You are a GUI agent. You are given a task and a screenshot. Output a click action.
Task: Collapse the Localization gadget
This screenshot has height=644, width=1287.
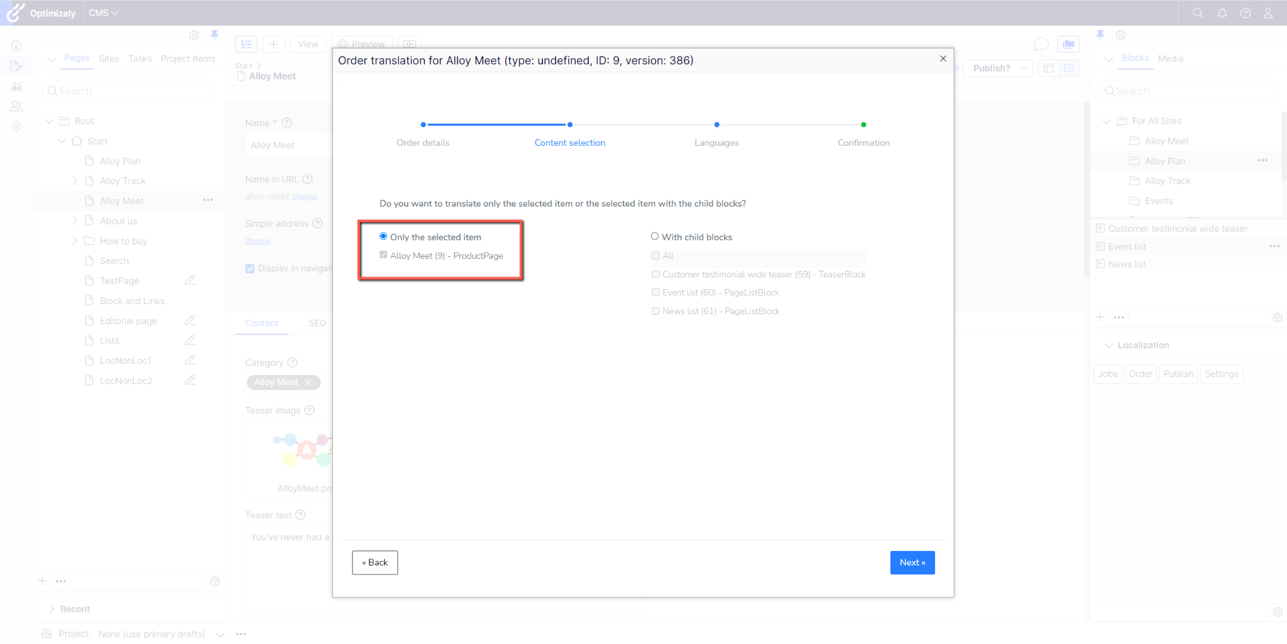(x=1109, y=346)
